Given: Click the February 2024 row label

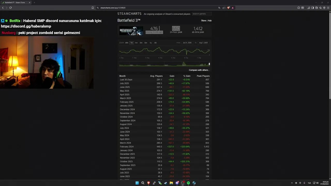Looking at the screenshot, I should pos(127,147).
